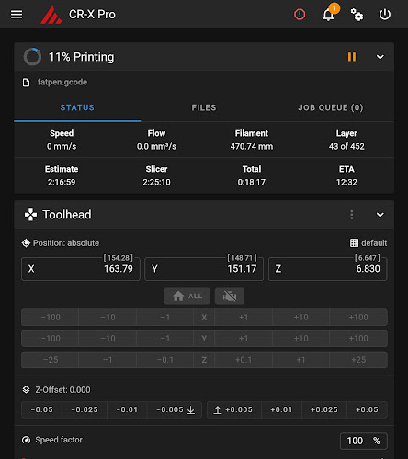Open the notifications bell
This screenshot has height=459, width=408.
click(328, 15)
